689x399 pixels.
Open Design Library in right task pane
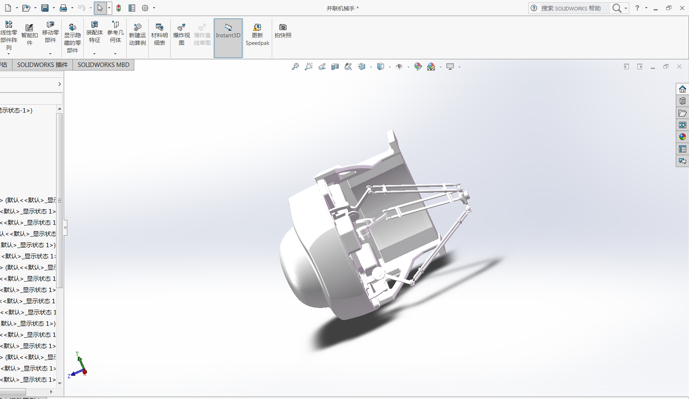pos(682,101)
